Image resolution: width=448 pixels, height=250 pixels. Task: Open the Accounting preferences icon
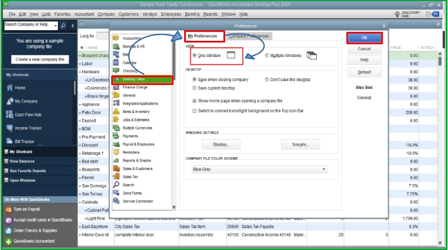(116, 38)
